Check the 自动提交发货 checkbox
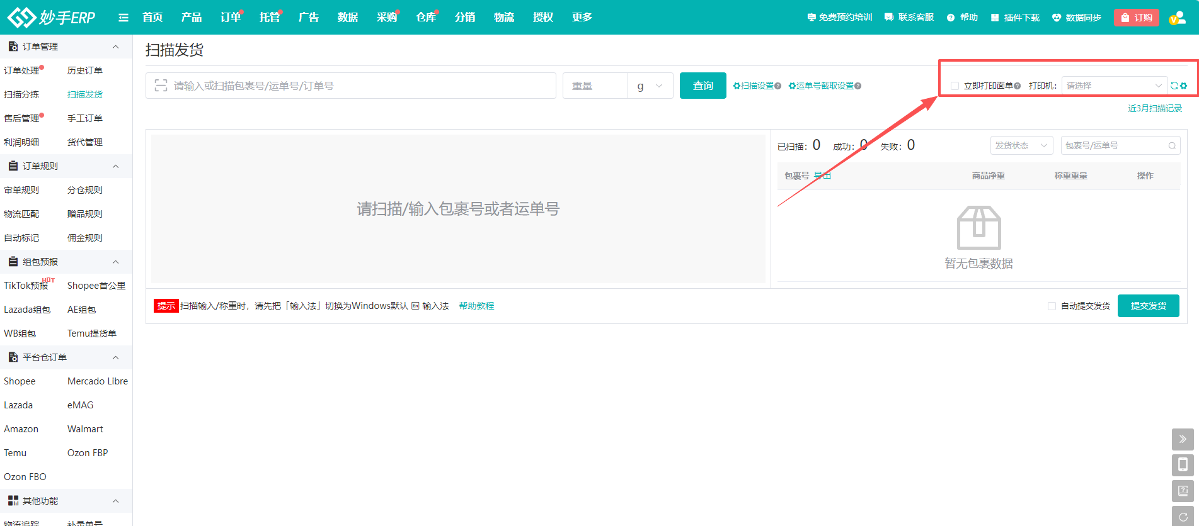The image size is (1199, 526). pos(1052,306)
